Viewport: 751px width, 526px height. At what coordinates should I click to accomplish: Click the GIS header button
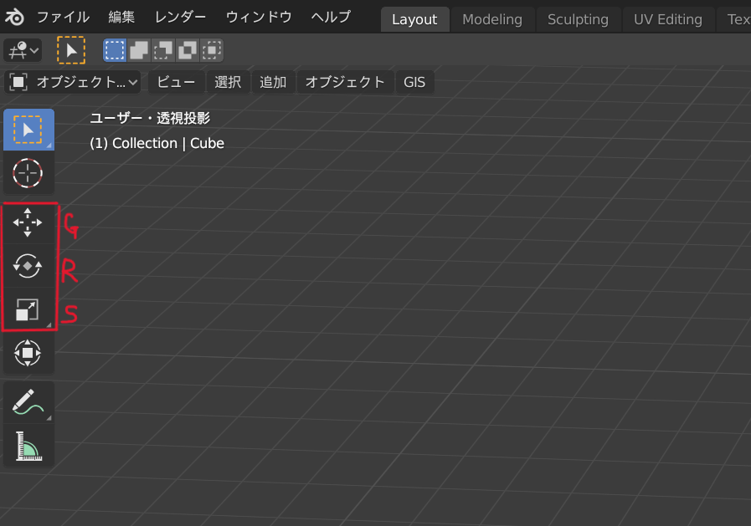pos(414,82)
